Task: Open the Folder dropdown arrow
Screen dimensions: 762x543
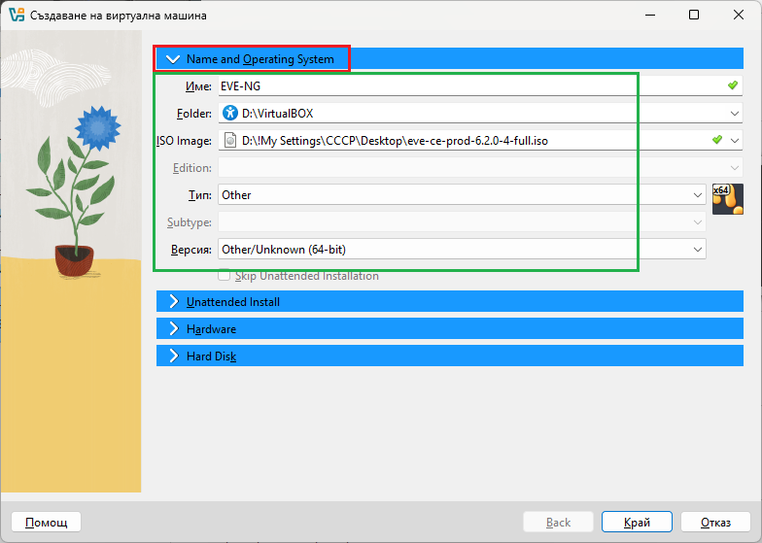Action: [x=735, y=114]
